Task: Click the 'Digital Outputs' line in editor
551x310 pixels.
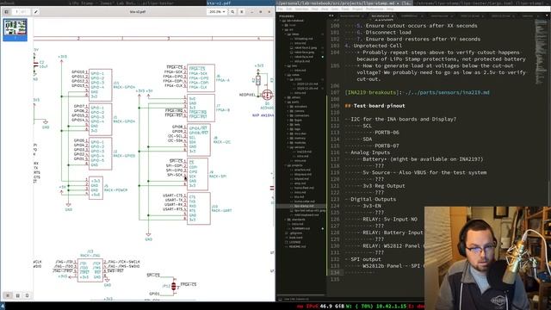Action: click(x=373, y=199)
